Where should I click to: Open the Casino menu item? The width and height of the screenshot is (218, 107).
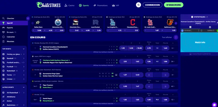70,6
